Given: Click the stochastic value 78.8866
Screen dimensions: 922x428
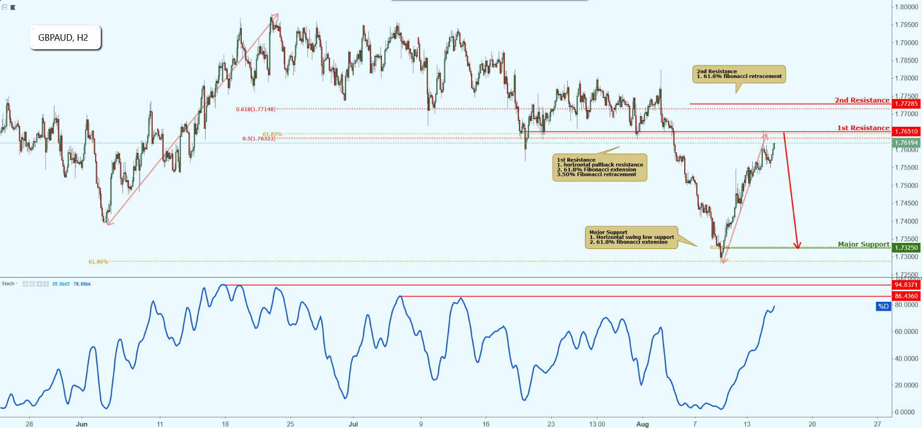Looking at the screenshot, I should [82, 284].
